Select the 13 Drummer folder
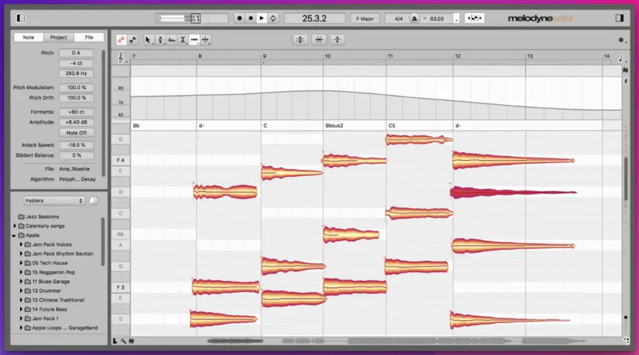Screen dimensions: 639x355 [x=46, y=291]
